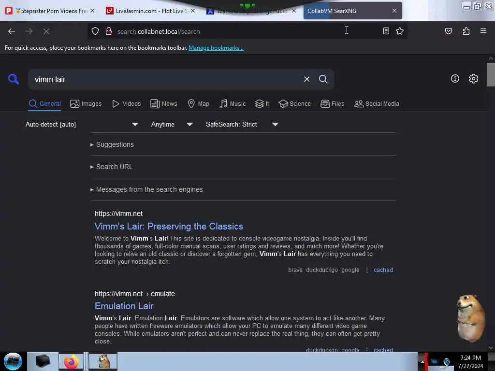Click the vimm.net emulate URL
Image resolution: width=495 pixels, height=371 pixels.
(x=135, y=294)
